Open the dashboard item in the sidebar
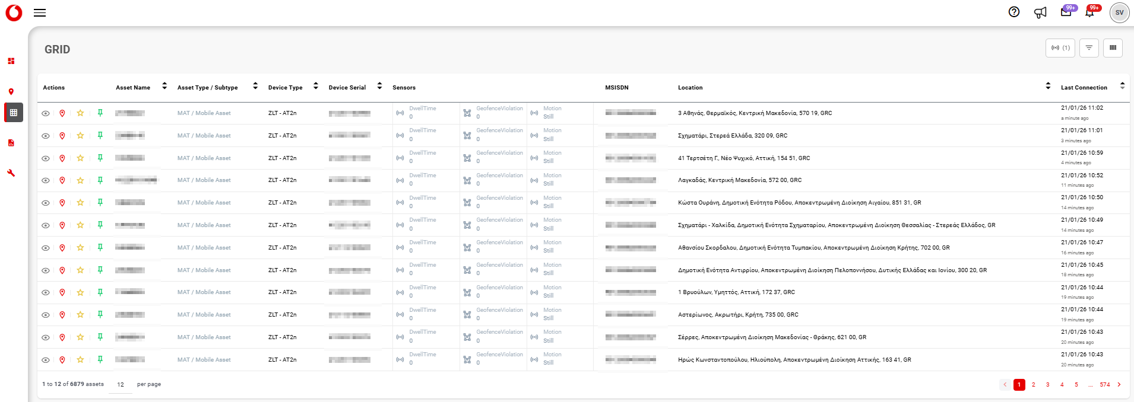 (x=11, y=61)
